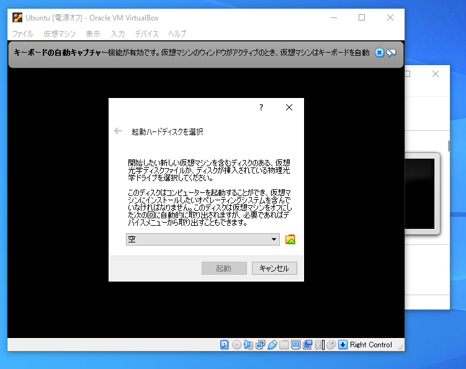Browse for a virtual optical disk file
The width and height of the screenshot is (466, 369).
coord(290,239)
